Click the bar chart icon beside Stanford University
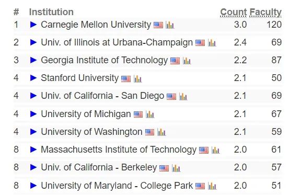Viewport: 301px width, 195px height. (137, 78)
